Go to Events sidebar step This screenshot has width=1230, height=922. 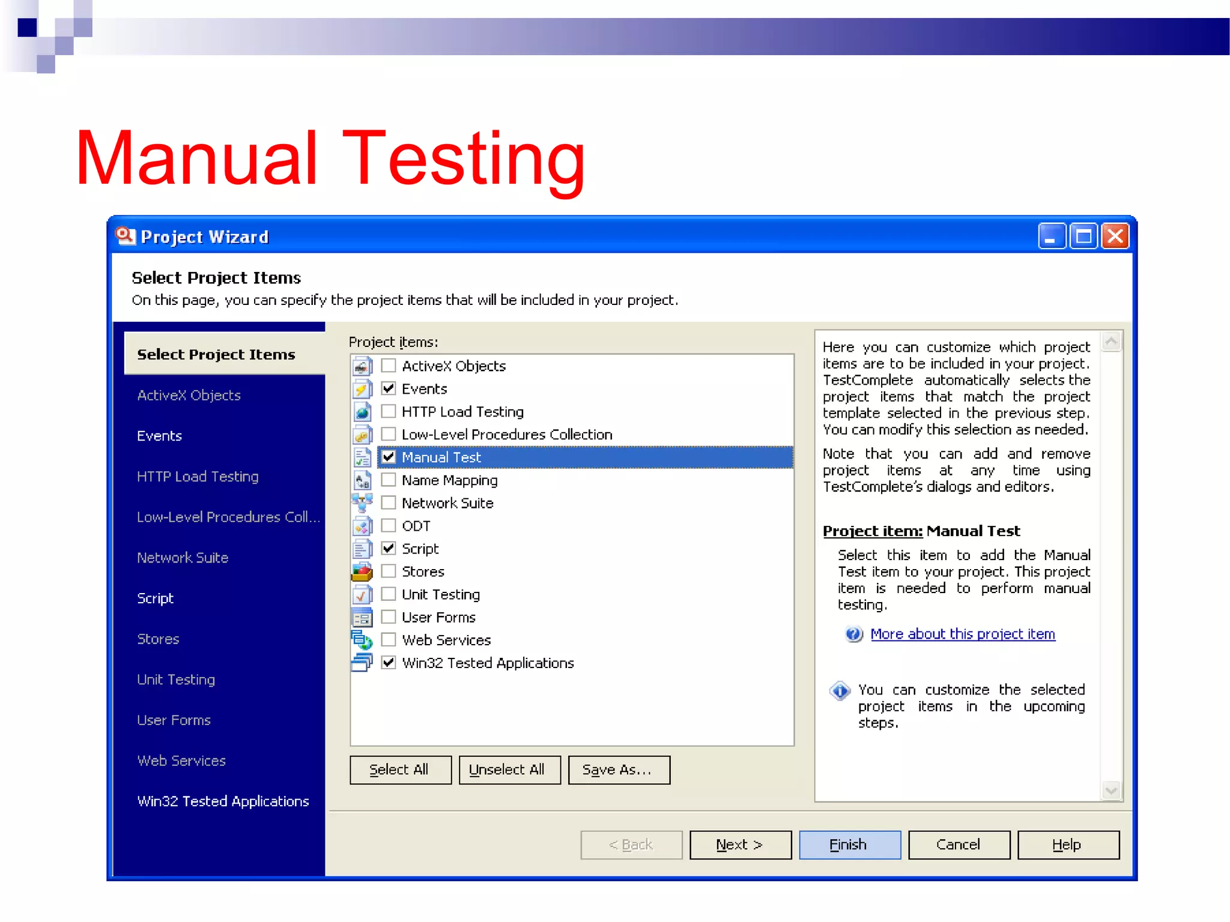pyautogui.click(x=159, y=436)
